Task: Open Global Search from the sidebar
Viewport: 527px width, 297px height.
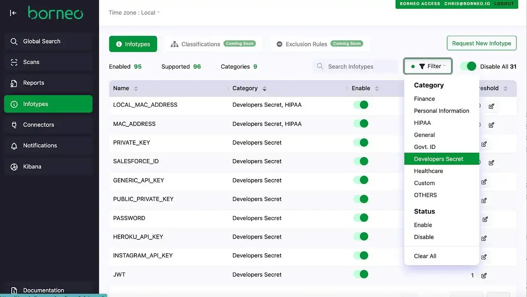Action: pos(48,41)
